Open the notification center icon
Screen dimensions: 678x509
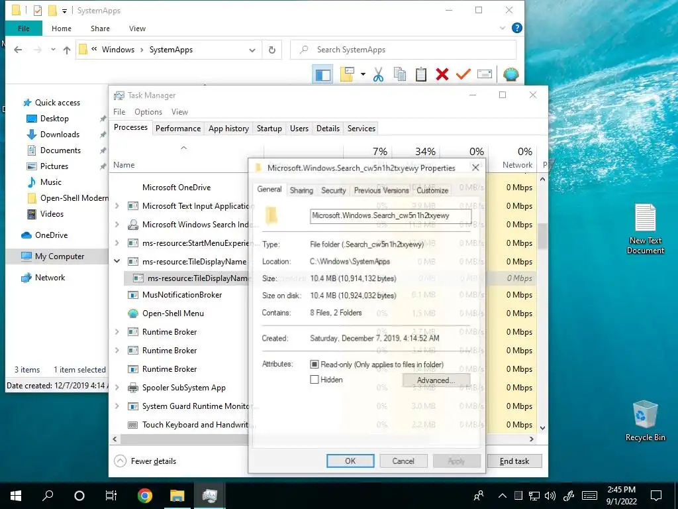[x=656, y=496]
